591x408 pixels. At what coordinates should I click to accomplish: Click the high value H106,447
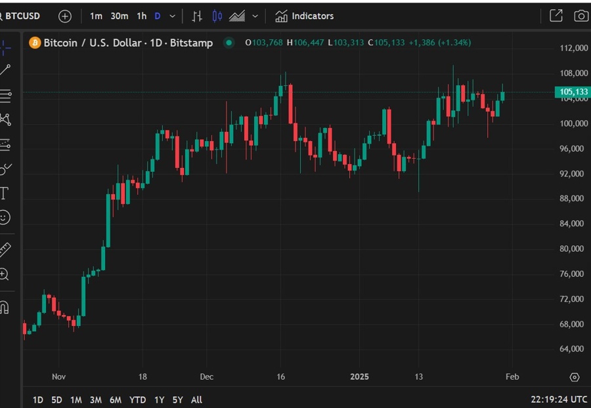[305, 43]
